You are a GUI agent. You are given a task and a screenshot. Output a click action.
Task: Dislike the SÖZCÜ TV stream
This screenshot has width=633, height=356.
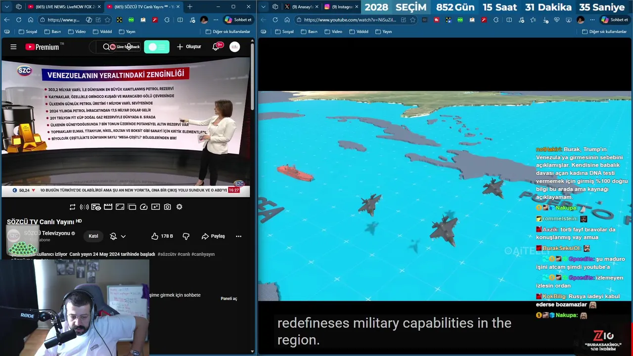pos(186,236)
